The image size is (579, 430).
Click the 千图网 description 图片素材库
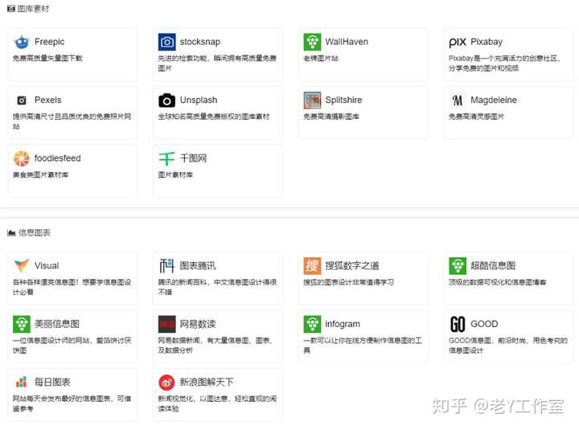click(x=175, y=175)
